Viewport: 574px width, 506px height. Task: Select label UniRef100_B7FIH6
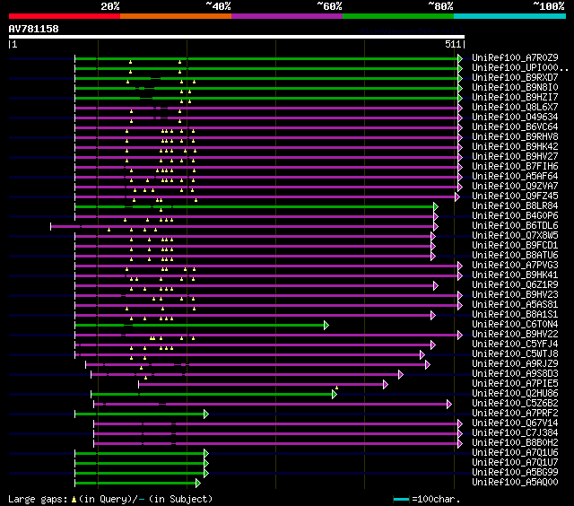[515, 167]
